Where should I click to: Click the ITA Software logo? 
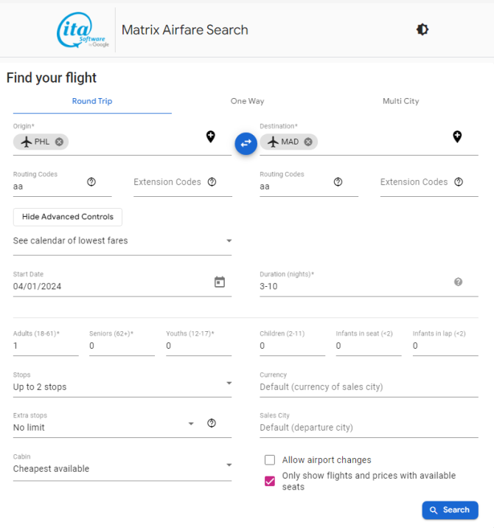[x=83, y=30]
